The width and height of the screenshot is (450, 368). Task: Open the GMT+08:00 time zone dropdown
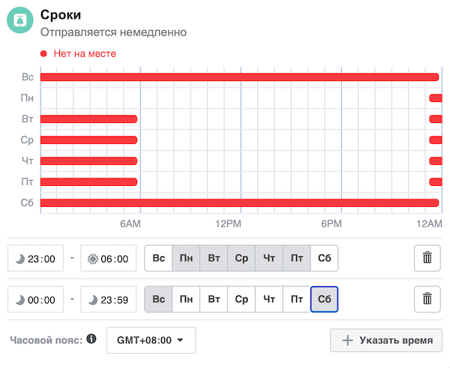[151, 340]
